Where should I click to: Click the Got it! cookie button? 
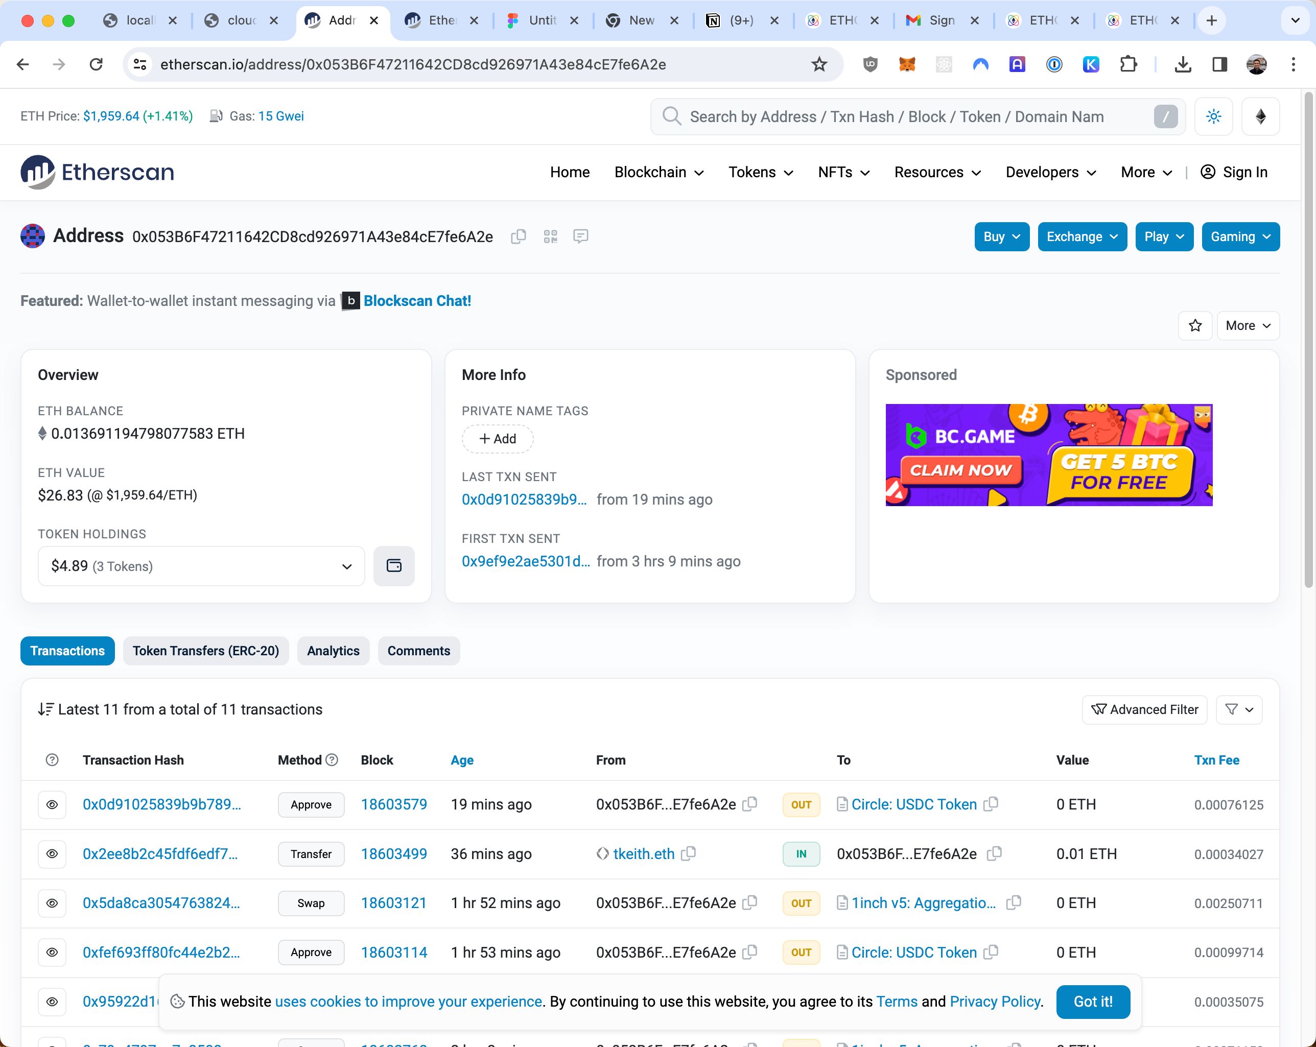click(x=1093, y=1002)
